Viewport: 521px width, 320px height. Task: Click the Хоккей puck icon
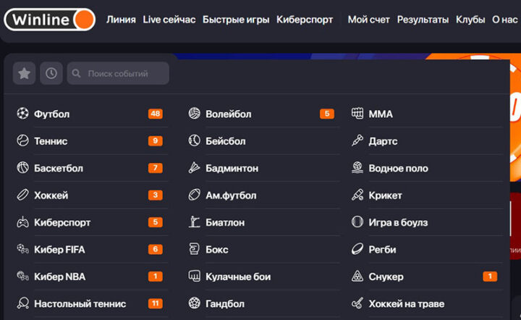point(22,195)
